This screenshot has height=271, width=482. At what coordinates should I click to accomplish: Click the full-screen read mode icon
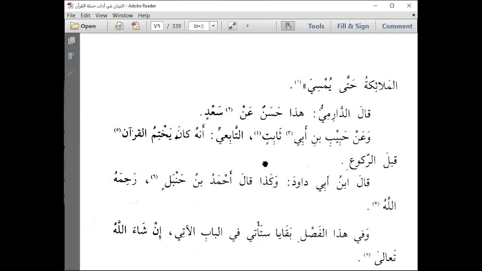[x=232, y=26]
